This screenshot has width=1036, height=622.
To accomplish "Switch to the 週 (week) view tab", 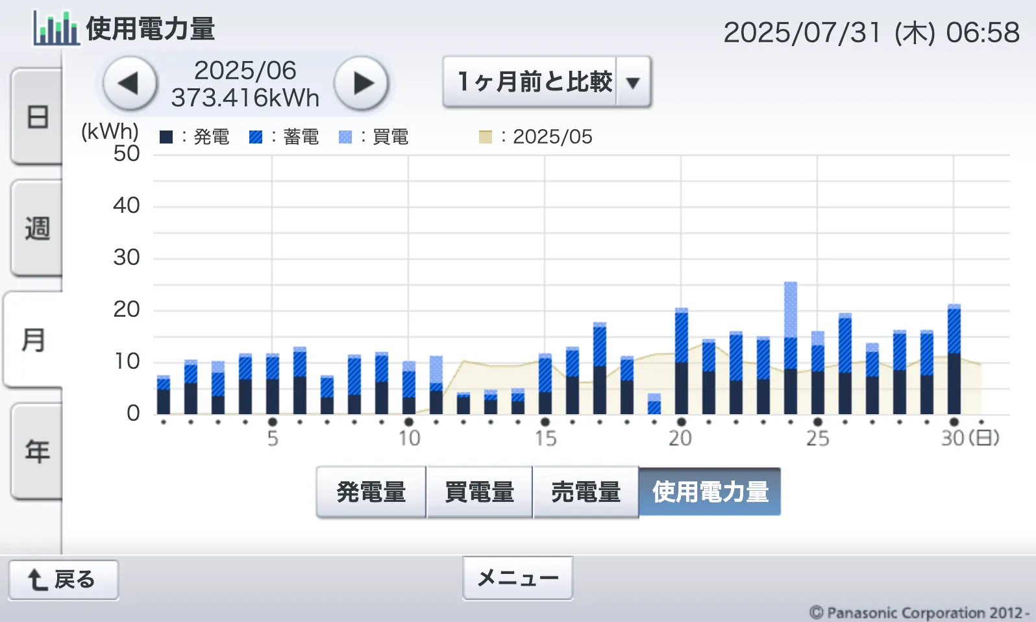I will [37, 229].
